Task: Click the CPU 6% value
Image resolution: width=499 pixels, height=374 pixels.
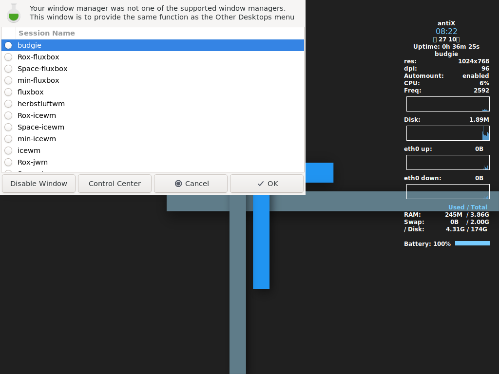Action: [484, 83]
